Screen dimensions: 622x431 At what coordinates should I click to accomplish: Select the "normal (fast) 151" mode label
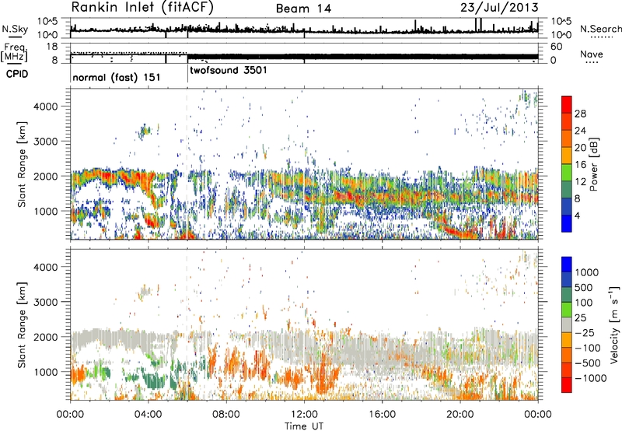tap(116, 77)
